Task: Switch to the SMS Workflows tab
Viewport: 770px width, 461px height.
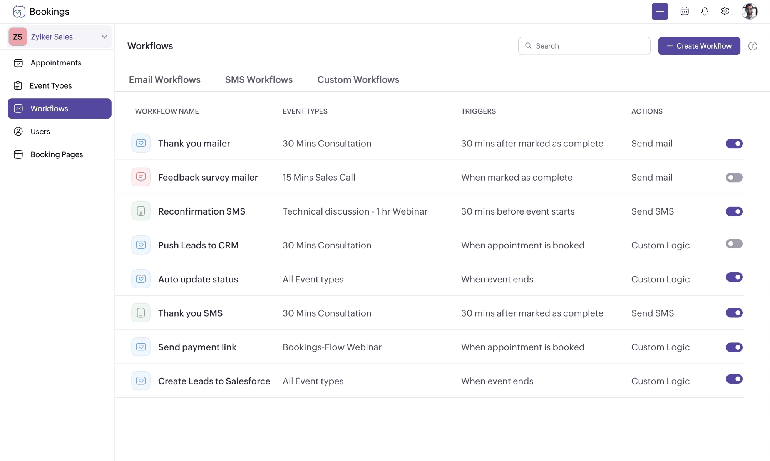Action: pyautogui.click(x=259, y=80)
